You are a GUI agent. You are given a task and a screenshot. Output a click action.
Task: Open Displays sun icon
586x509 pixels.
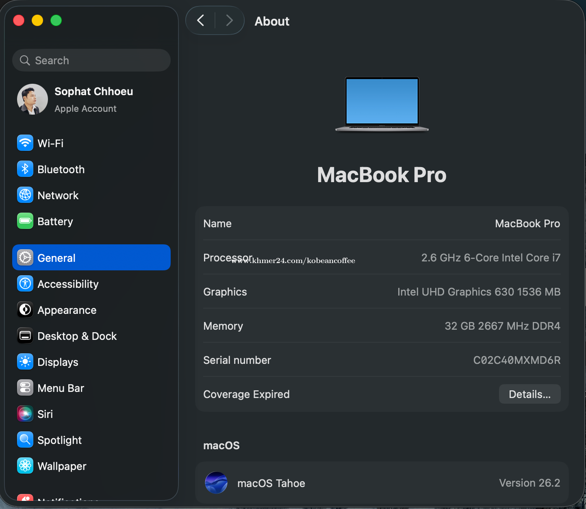click(25, 362)
